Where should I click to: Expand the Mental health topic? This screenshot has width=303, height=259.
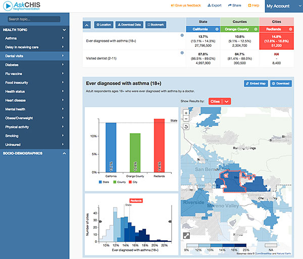[x=34, y=109]
